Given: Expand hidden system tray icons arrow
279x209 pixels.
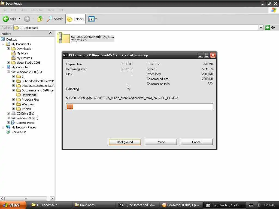Looking at the screenshot, I should coord(259,205).
